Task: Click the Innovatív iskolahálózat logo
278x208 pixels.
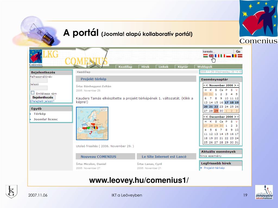Action: tap(264, 192)
